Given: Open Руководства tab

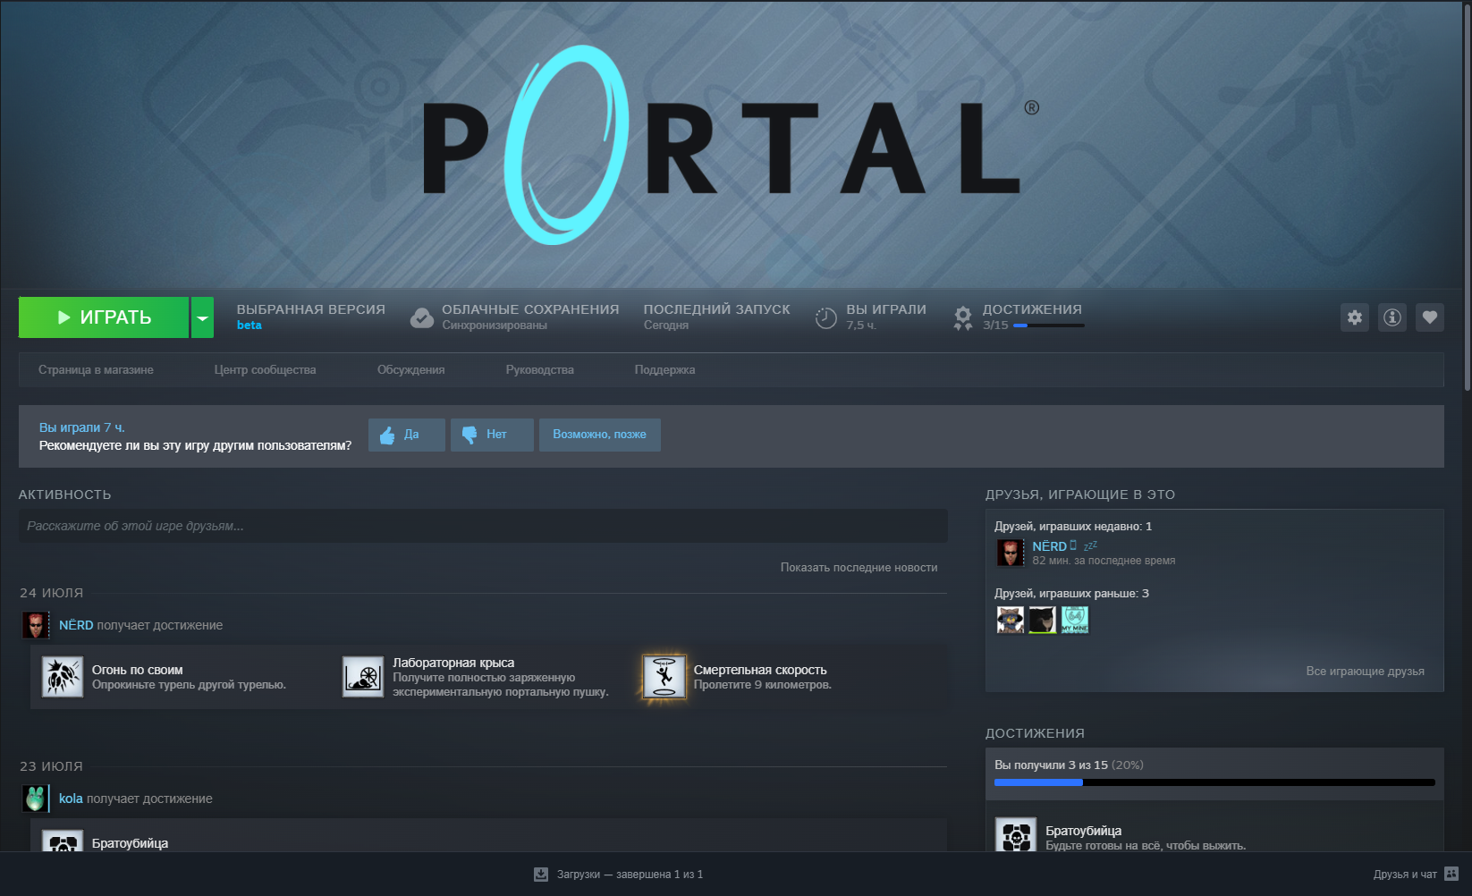Looking at the screenshot, I should (540, 370).
